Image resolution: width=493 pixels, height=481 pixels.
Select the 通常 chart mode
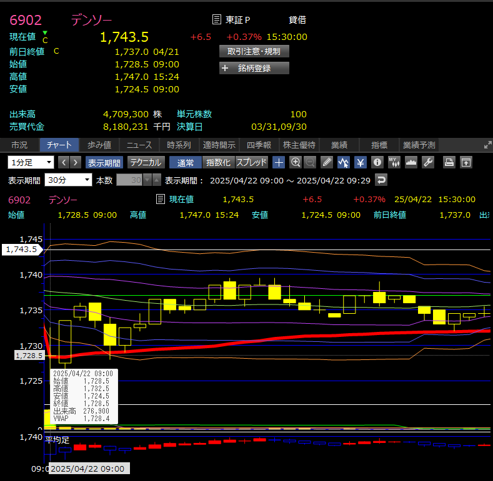pyautogui.click(x=186, y=162)
